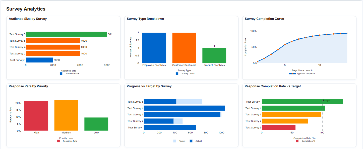Click the Target legend label under Progress chart
363x149 pixels.
coord(182,141)
